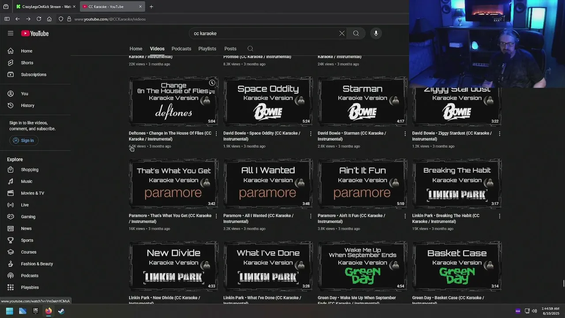This screenshot has width=565, height=318.
Task: Open more options for All I Wanted video
Action: point(311,216)
